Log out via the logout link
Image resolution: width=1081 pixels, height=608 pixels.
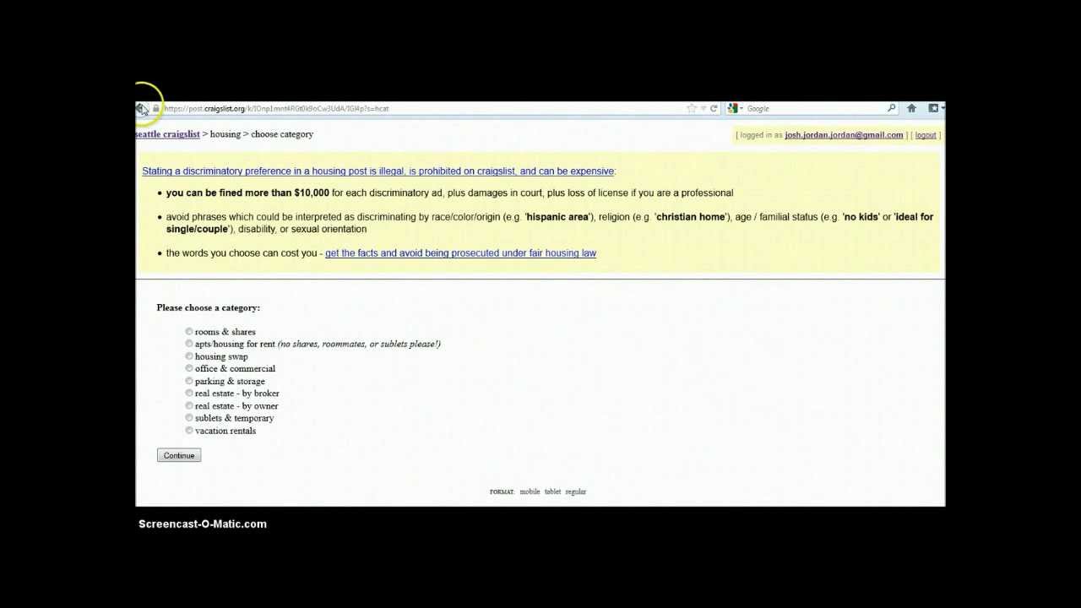[926, 135]
